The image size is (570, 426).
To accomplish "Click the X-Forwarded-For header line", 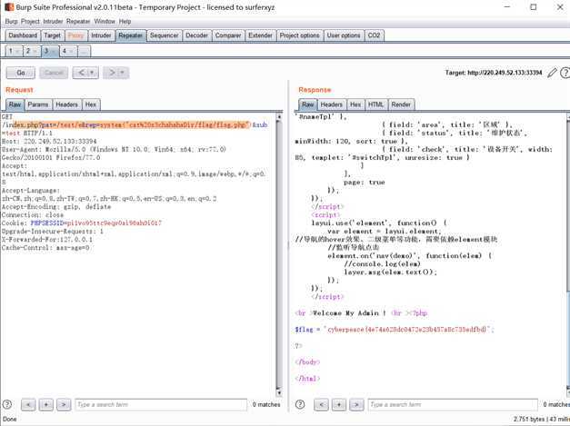I will (x=47, y=239).
